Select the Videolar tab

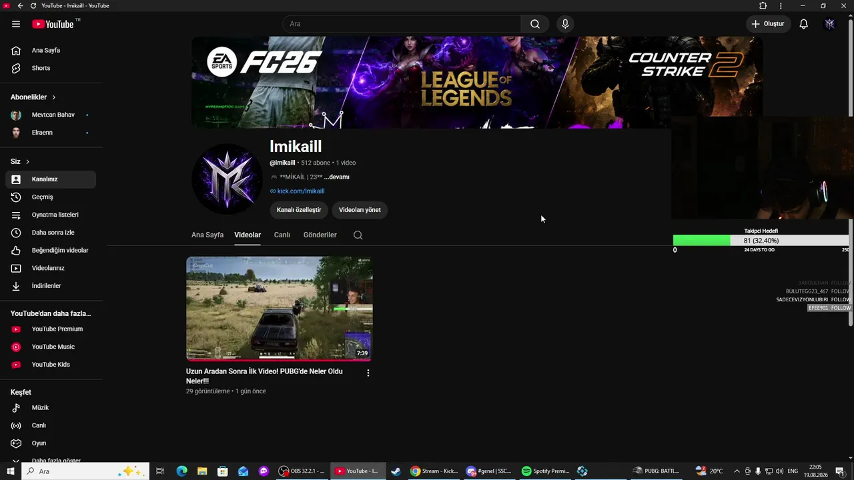[248, 235]
